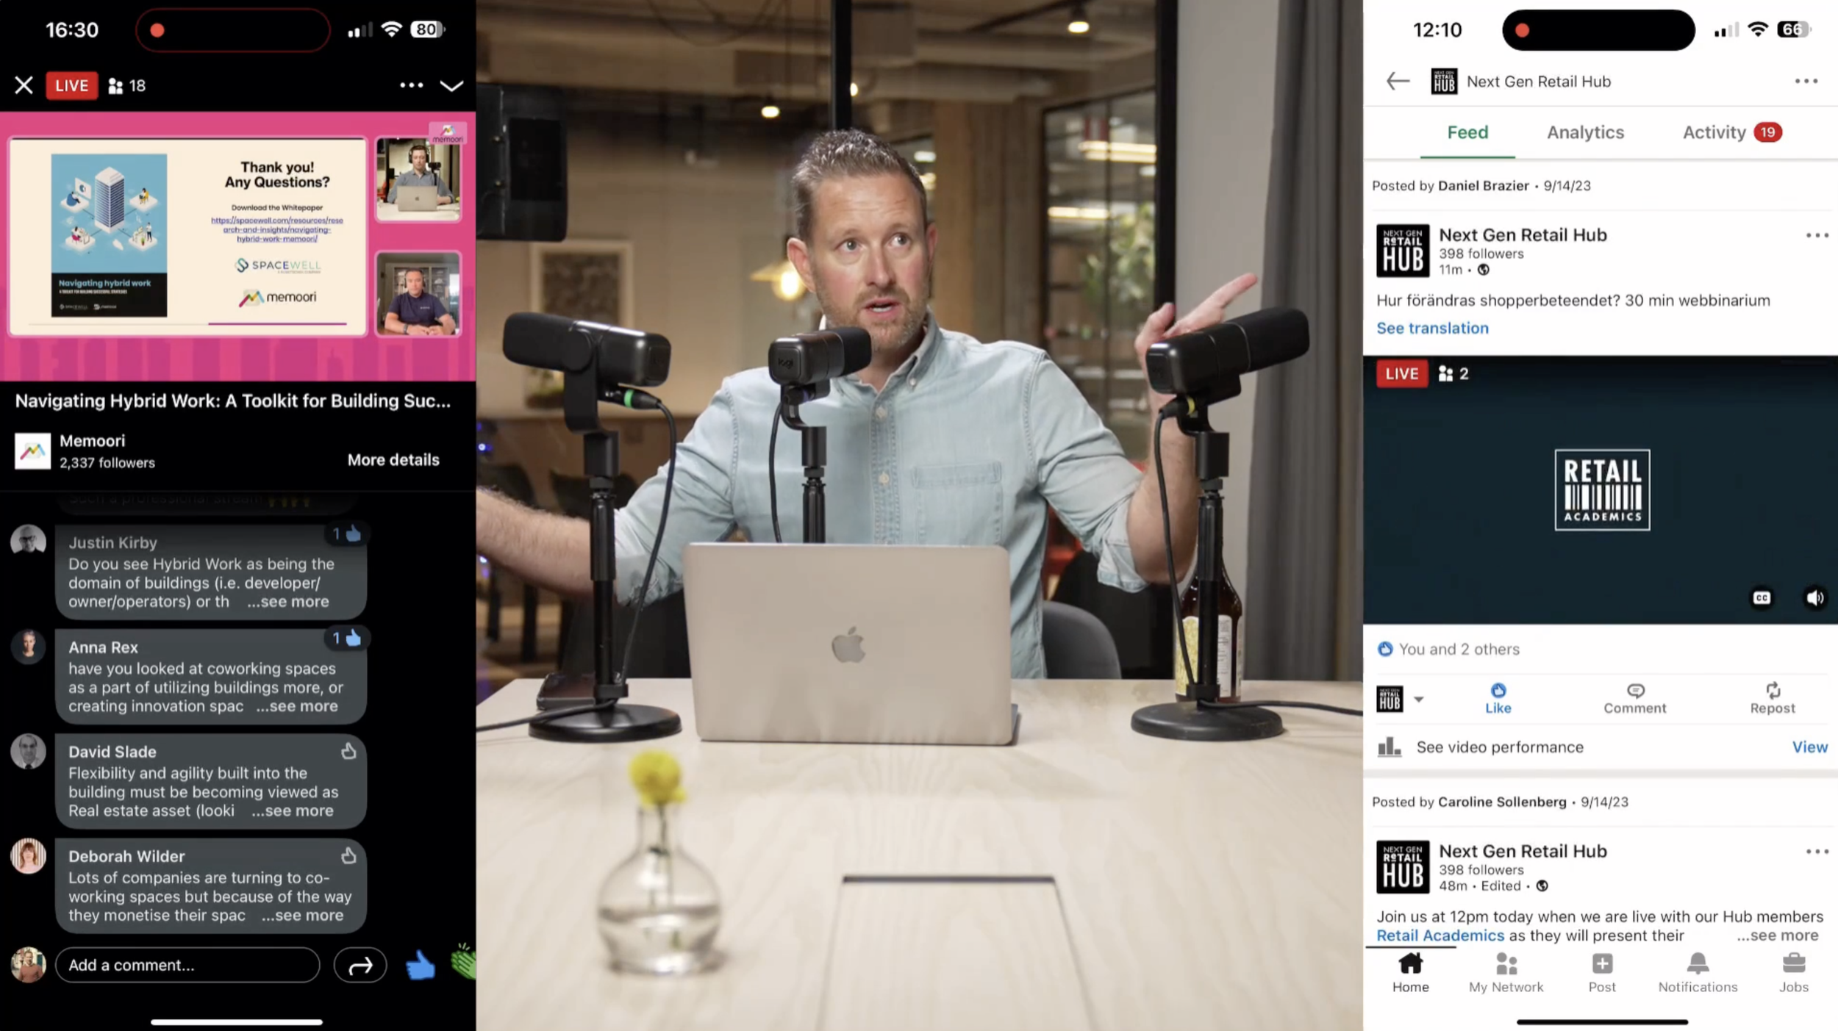The height and width of the screenshot is (1031, 1838).
Task: Open identity switcher dropdown beside Like
Action: (1418, 699)
